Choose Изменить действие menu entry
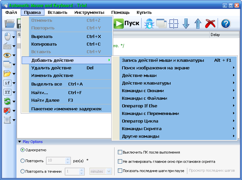The image size is (242, 180). click(67, 75)
